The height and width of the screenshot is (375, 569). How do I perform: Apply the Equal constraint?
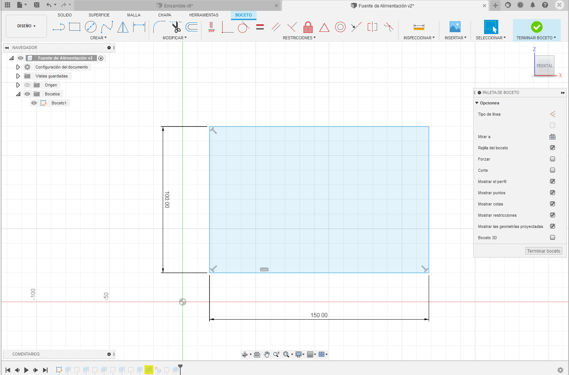(260, 27)
